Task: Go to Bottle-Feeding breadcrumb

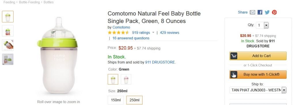Action: [29, 2]
